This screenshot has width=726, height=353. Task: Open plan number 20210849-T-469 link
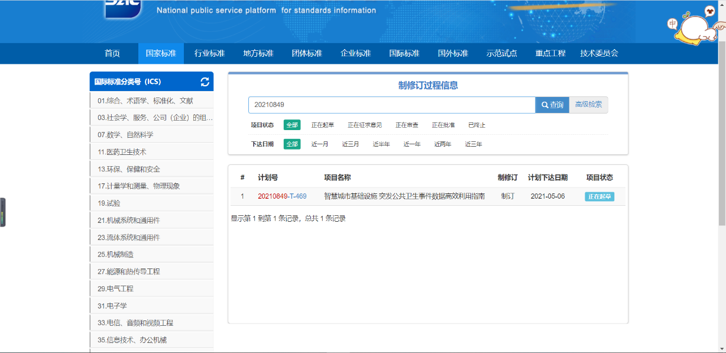click(282, 196)
